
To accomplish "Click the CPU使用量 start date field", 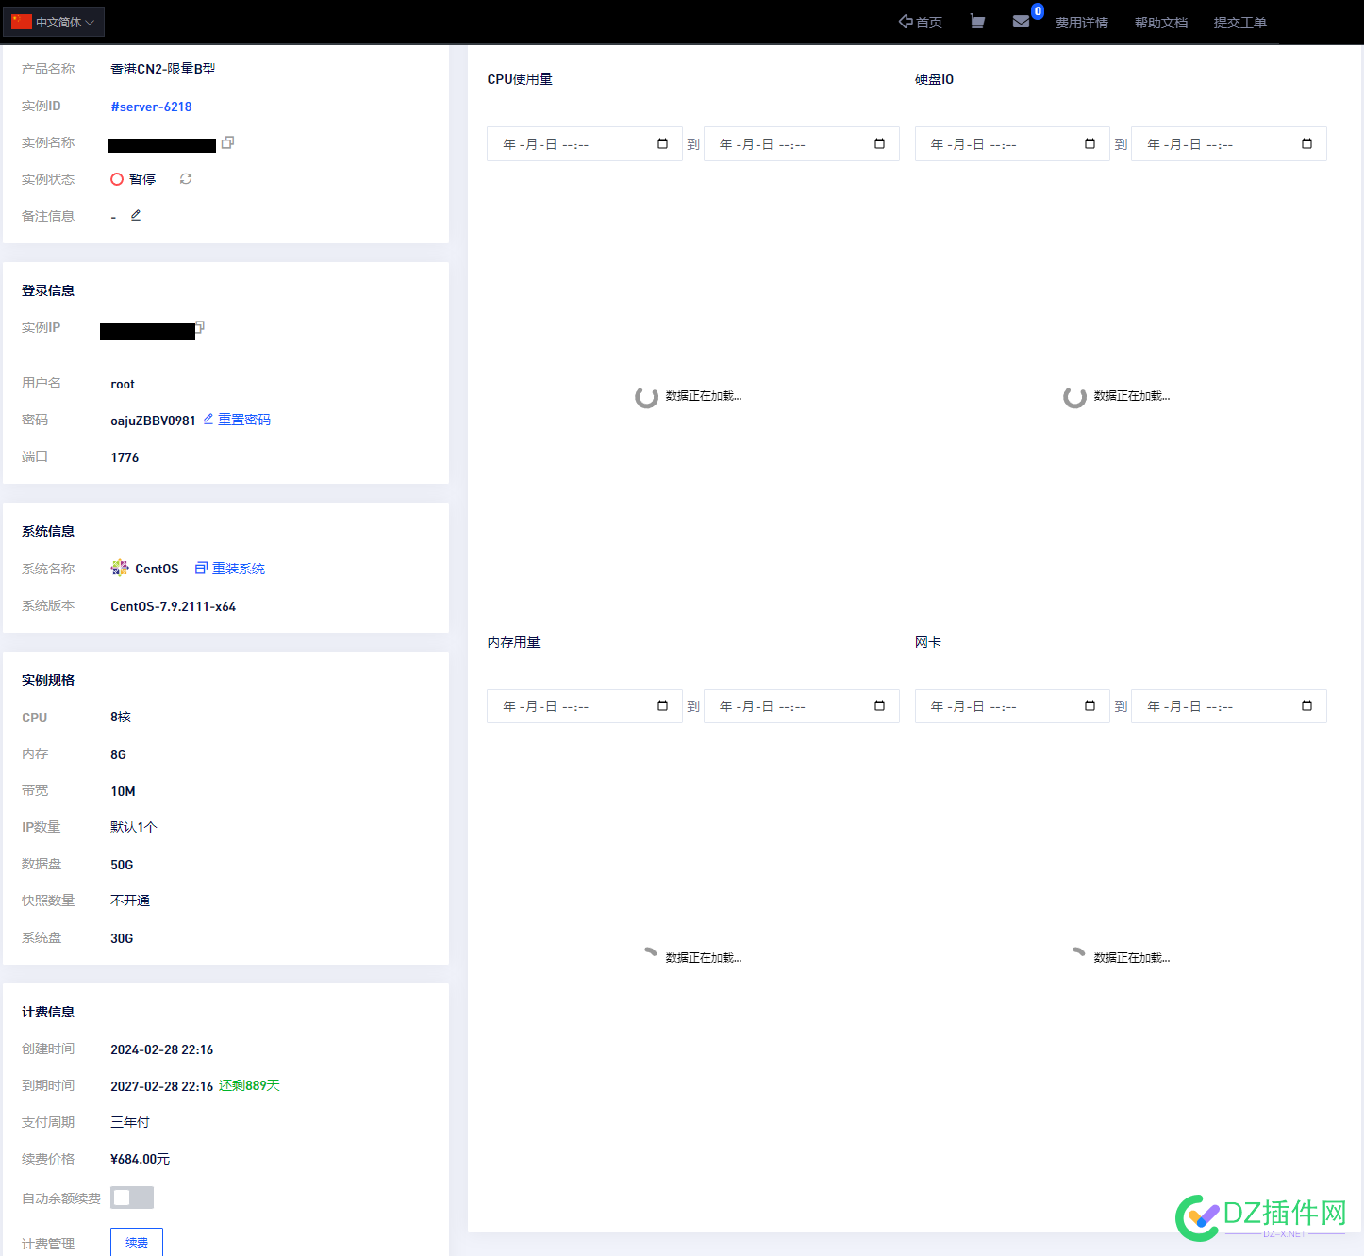I will tap(585, 144).
